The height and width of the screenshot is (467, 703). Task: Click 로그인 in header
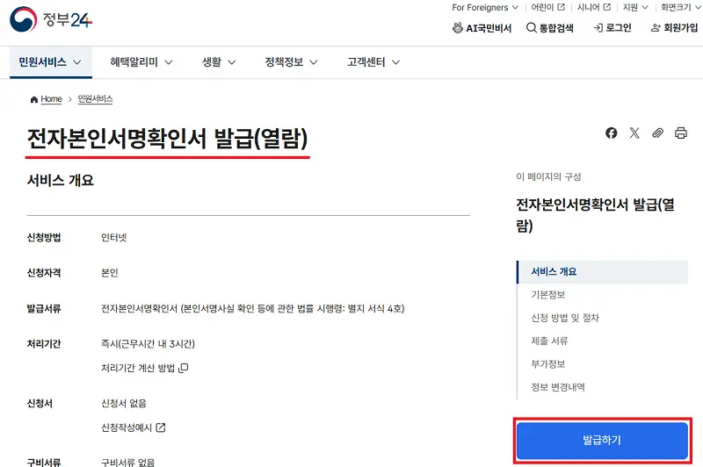(612, 28)
